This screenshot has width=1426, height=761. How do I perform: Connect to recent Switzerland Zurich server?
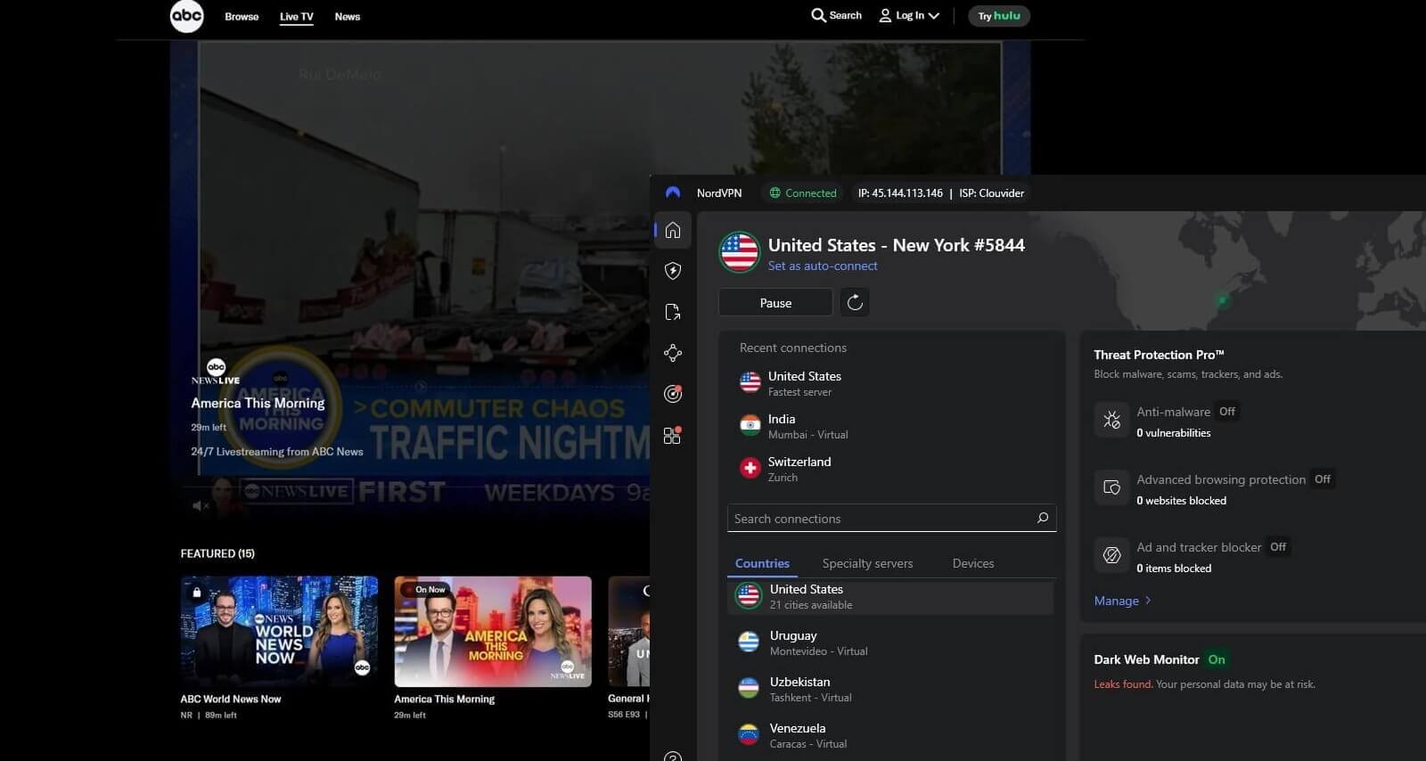coord(891,469)
